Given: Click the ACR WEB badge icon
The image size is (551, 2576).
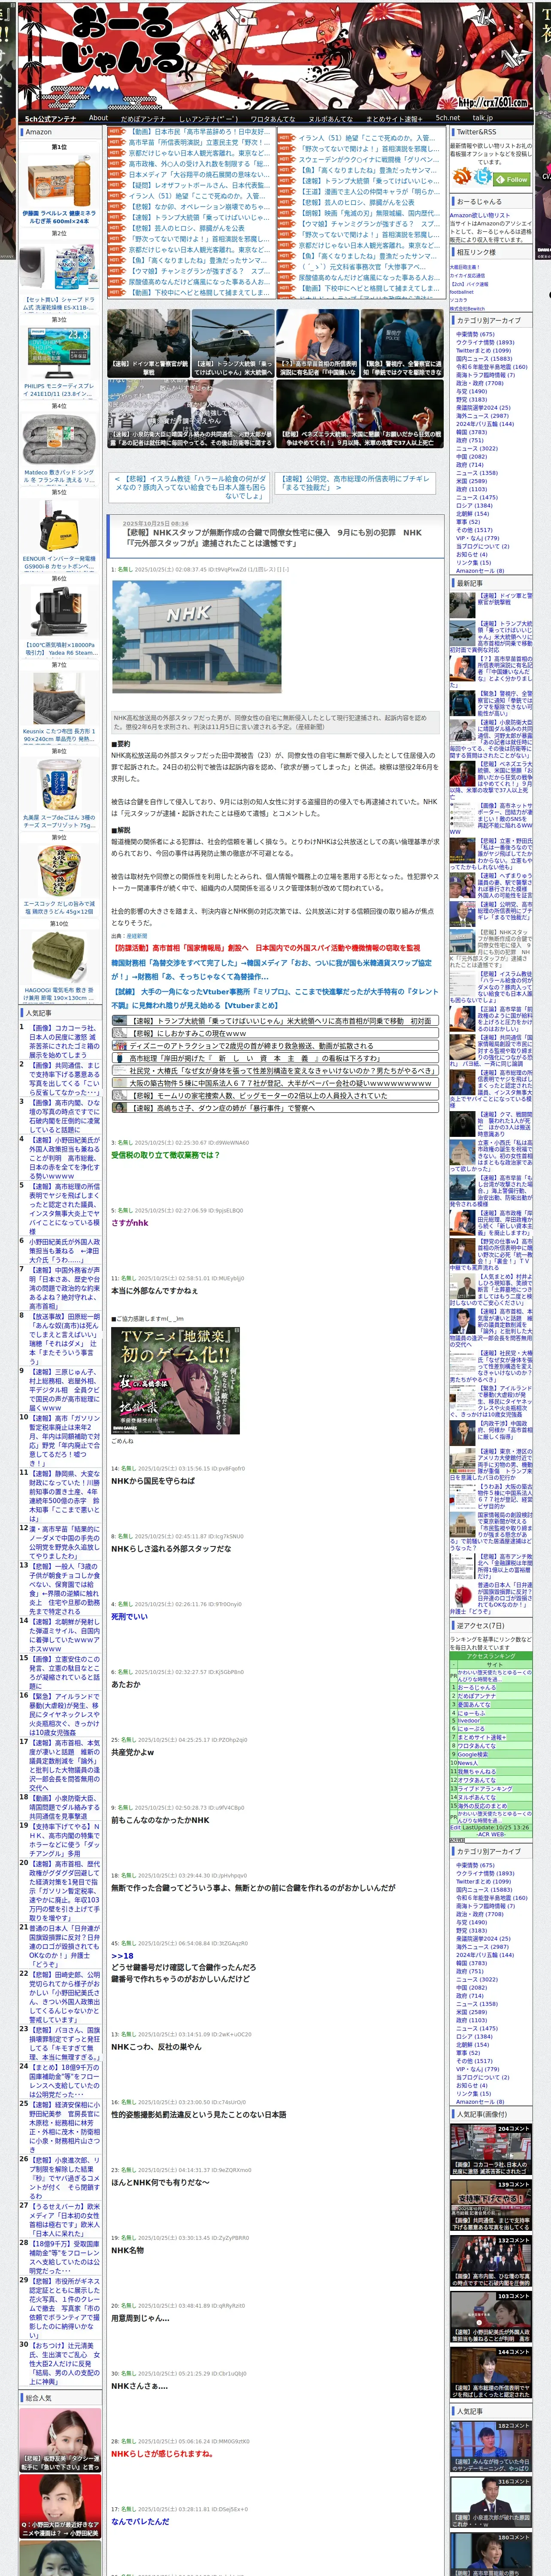Looking at the screenshot, I should (457, 1840).
